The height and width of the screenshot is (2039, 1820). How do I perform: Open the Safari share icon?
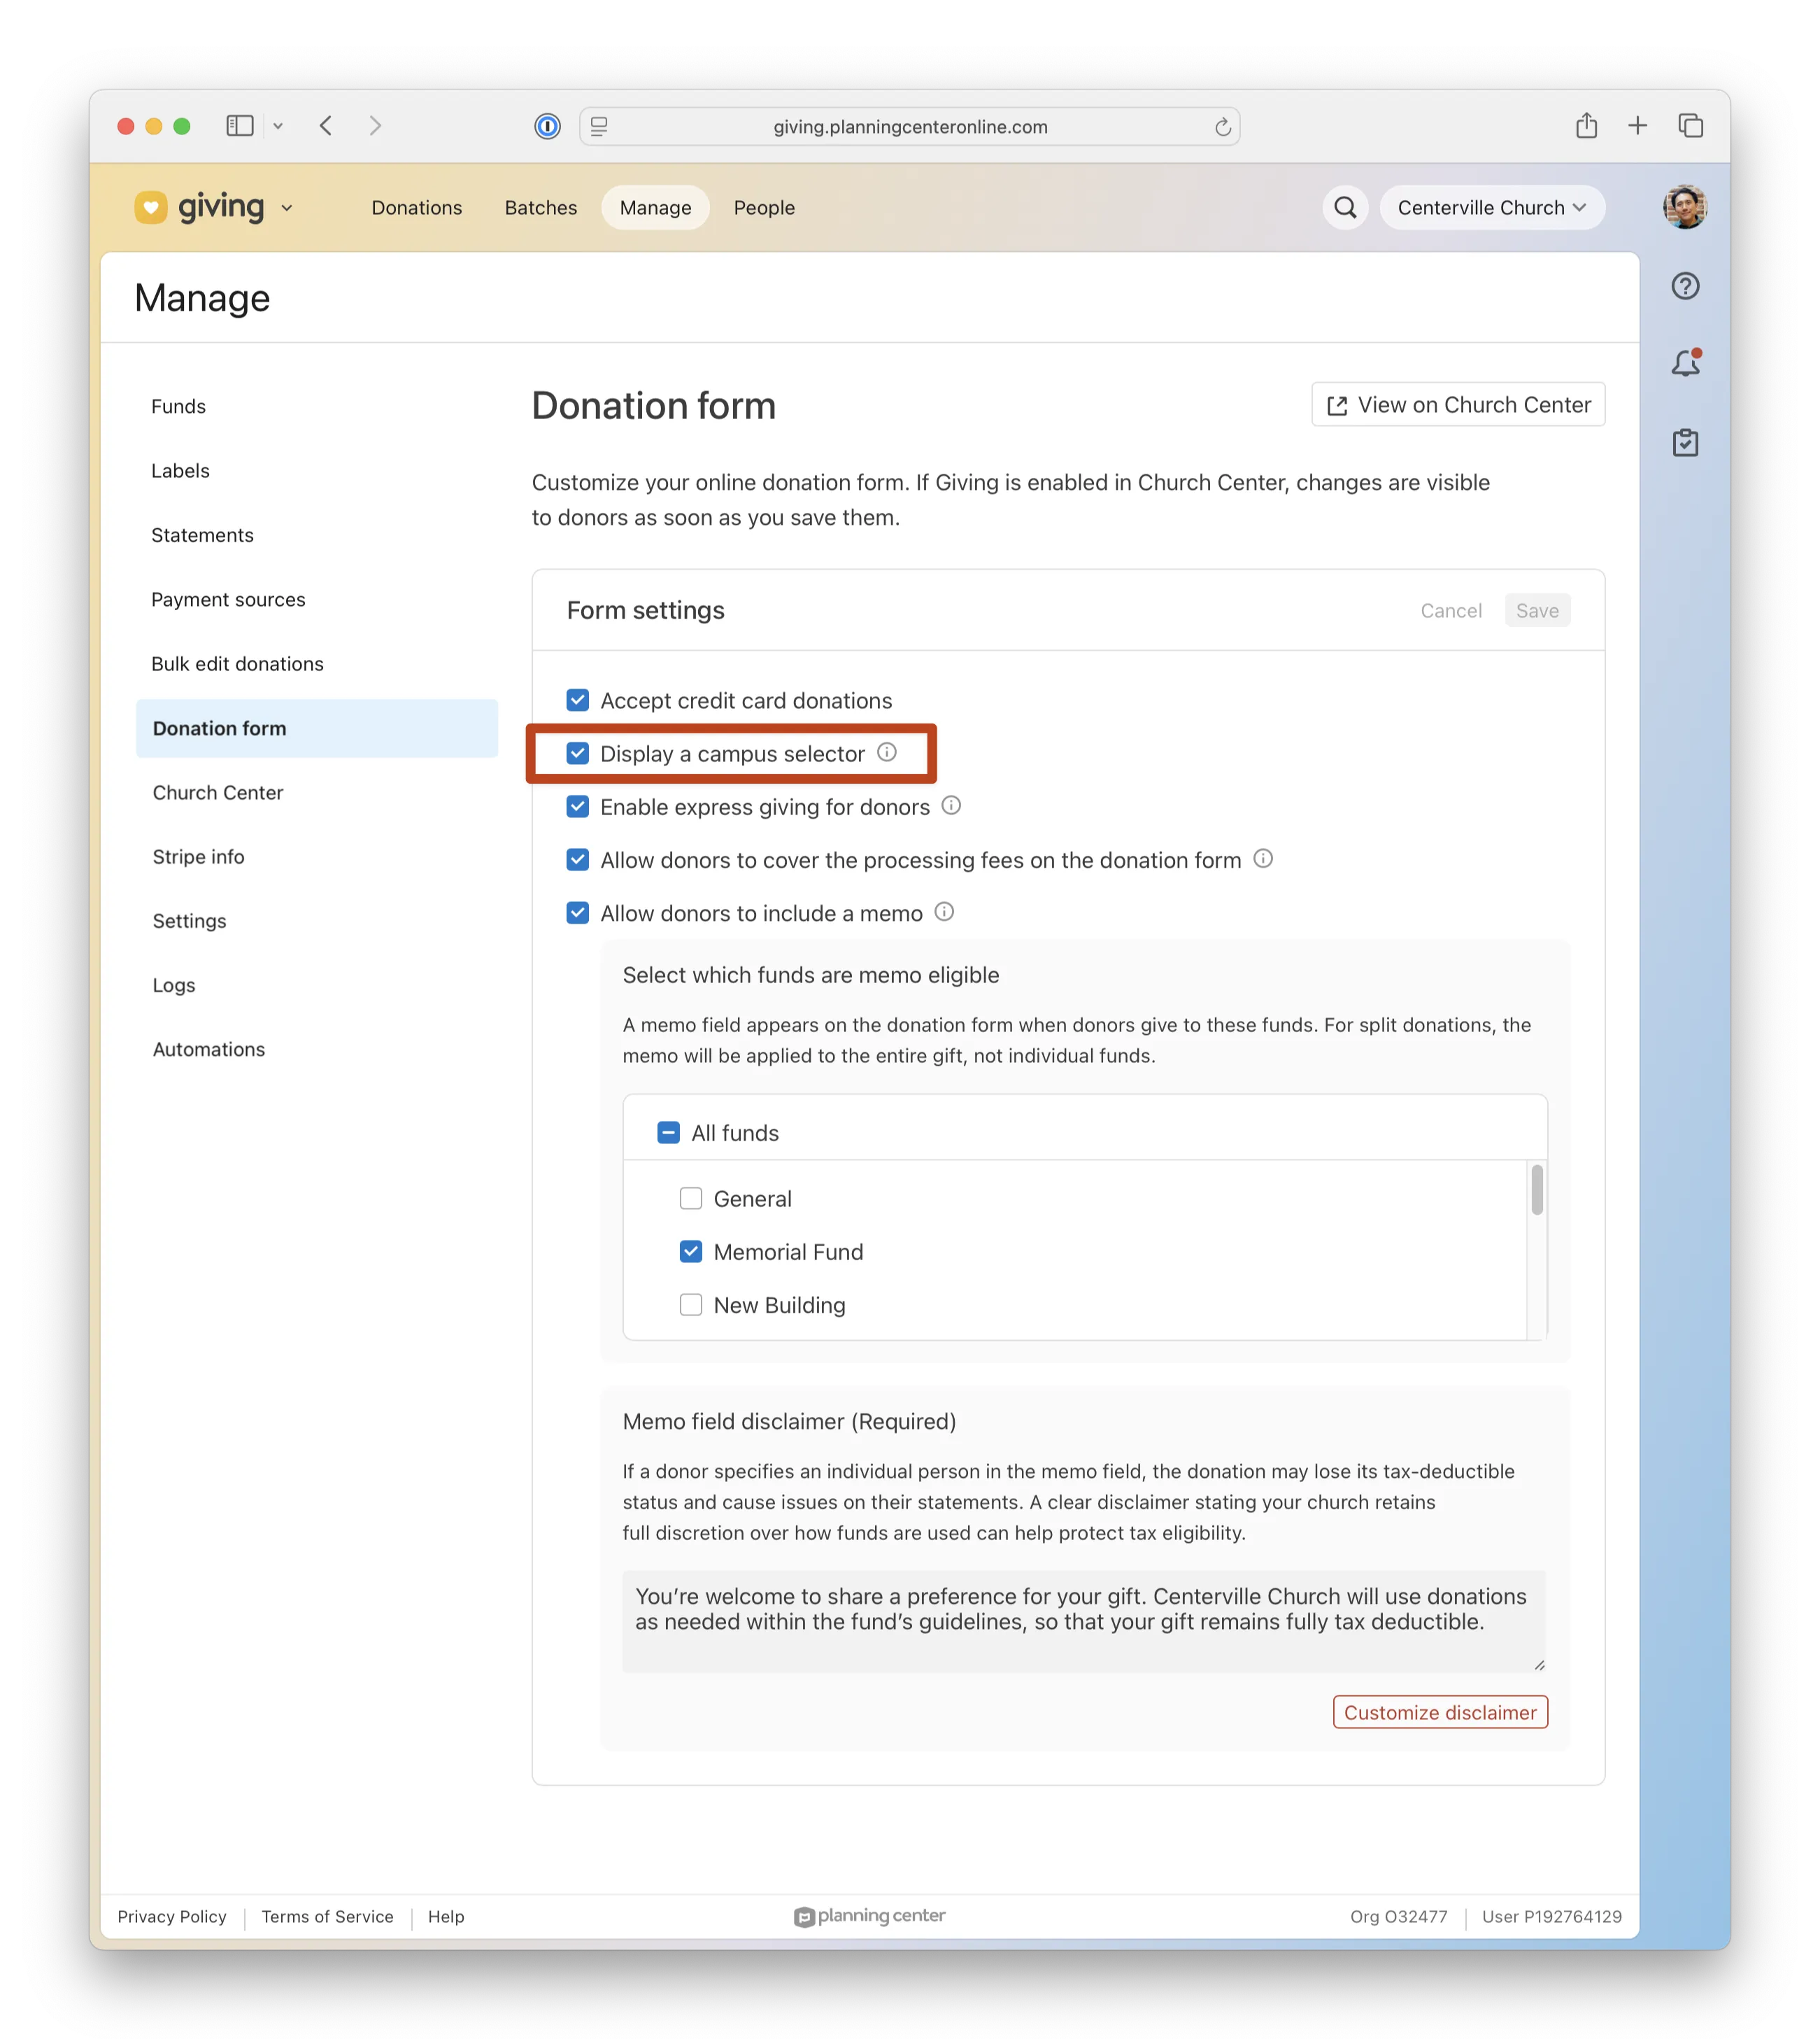click(1586, 125)
